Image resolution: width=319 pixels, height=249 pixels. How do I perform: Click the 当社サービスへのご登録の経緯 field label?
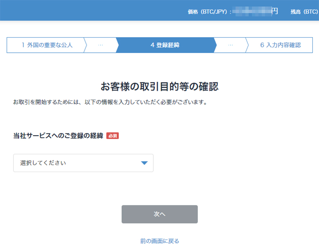[x=58, y=136]
